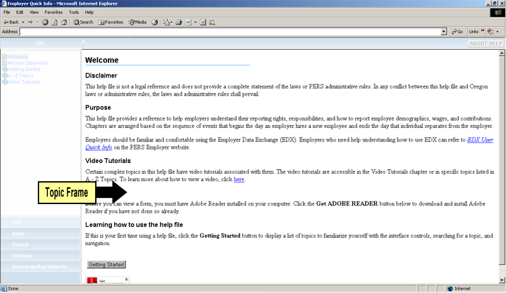Open the Search toolbar button
506x293 pixels.
(x=83, y=22)
